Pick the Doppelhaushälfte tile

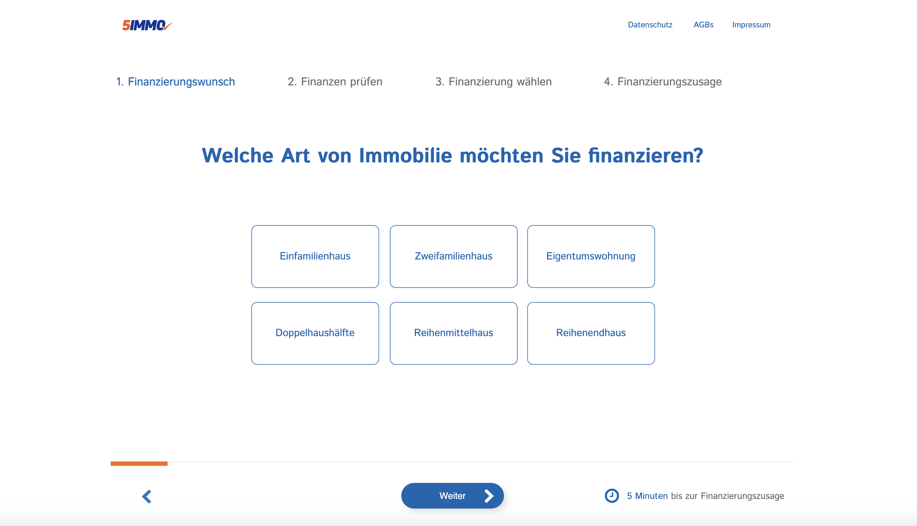click(315, 333)
